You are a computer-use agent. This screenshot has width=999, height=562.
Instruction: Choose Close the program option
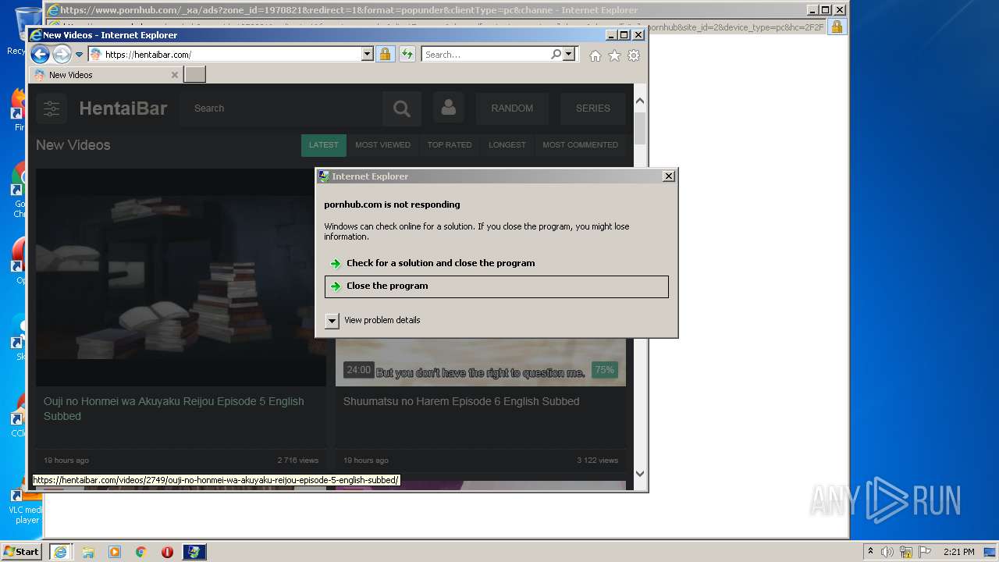[x=496, y=286]
